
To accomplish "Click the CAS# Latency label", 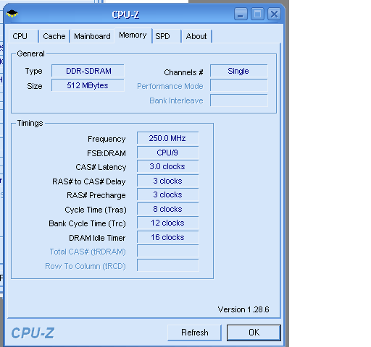I will click(x=101, y=167).
